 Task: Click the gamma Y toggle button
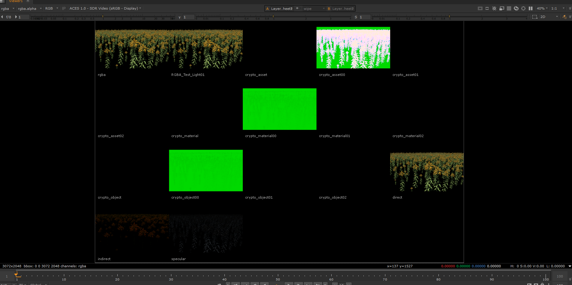[179, 17]
